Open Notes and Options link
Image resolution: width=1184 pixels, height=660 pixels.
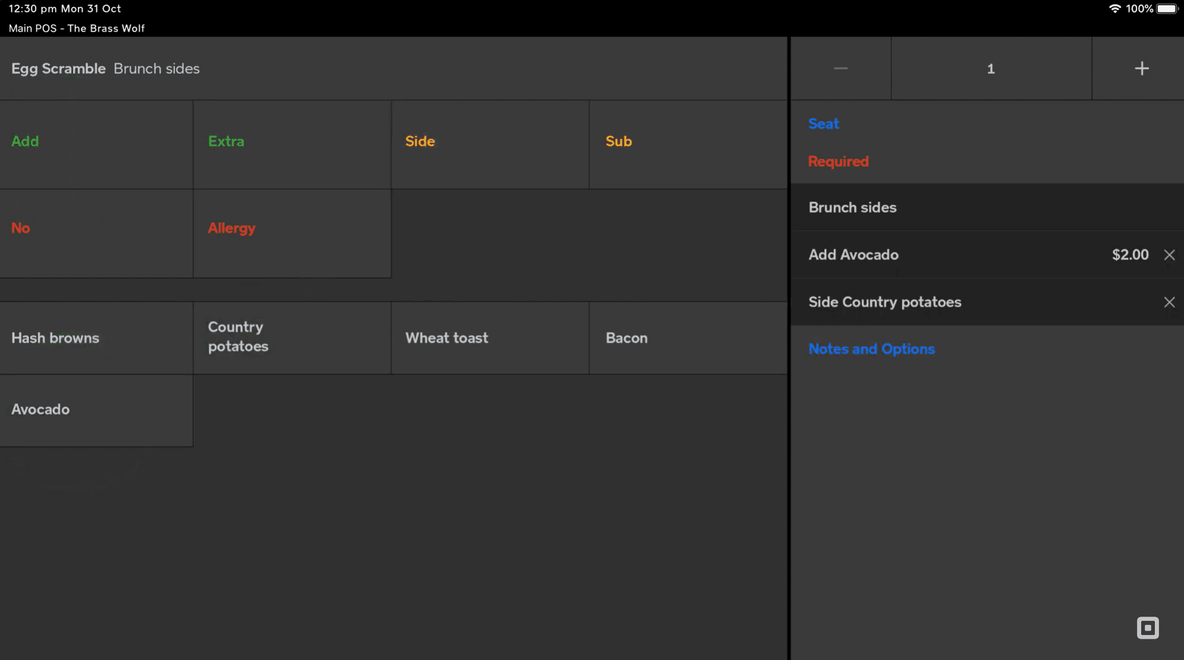tap(871, 349)
